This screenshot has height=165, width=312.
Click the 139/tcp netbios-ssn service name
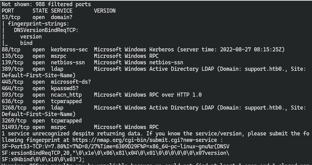(68, 63)
